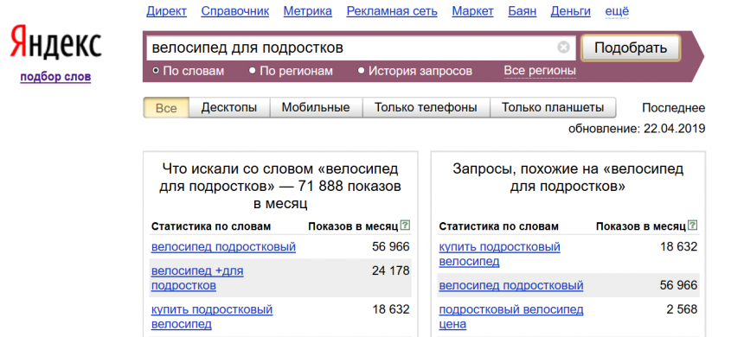This screenshot has width=731, height=337.
Task: Open the Деньги link
Action: [571, 11]
